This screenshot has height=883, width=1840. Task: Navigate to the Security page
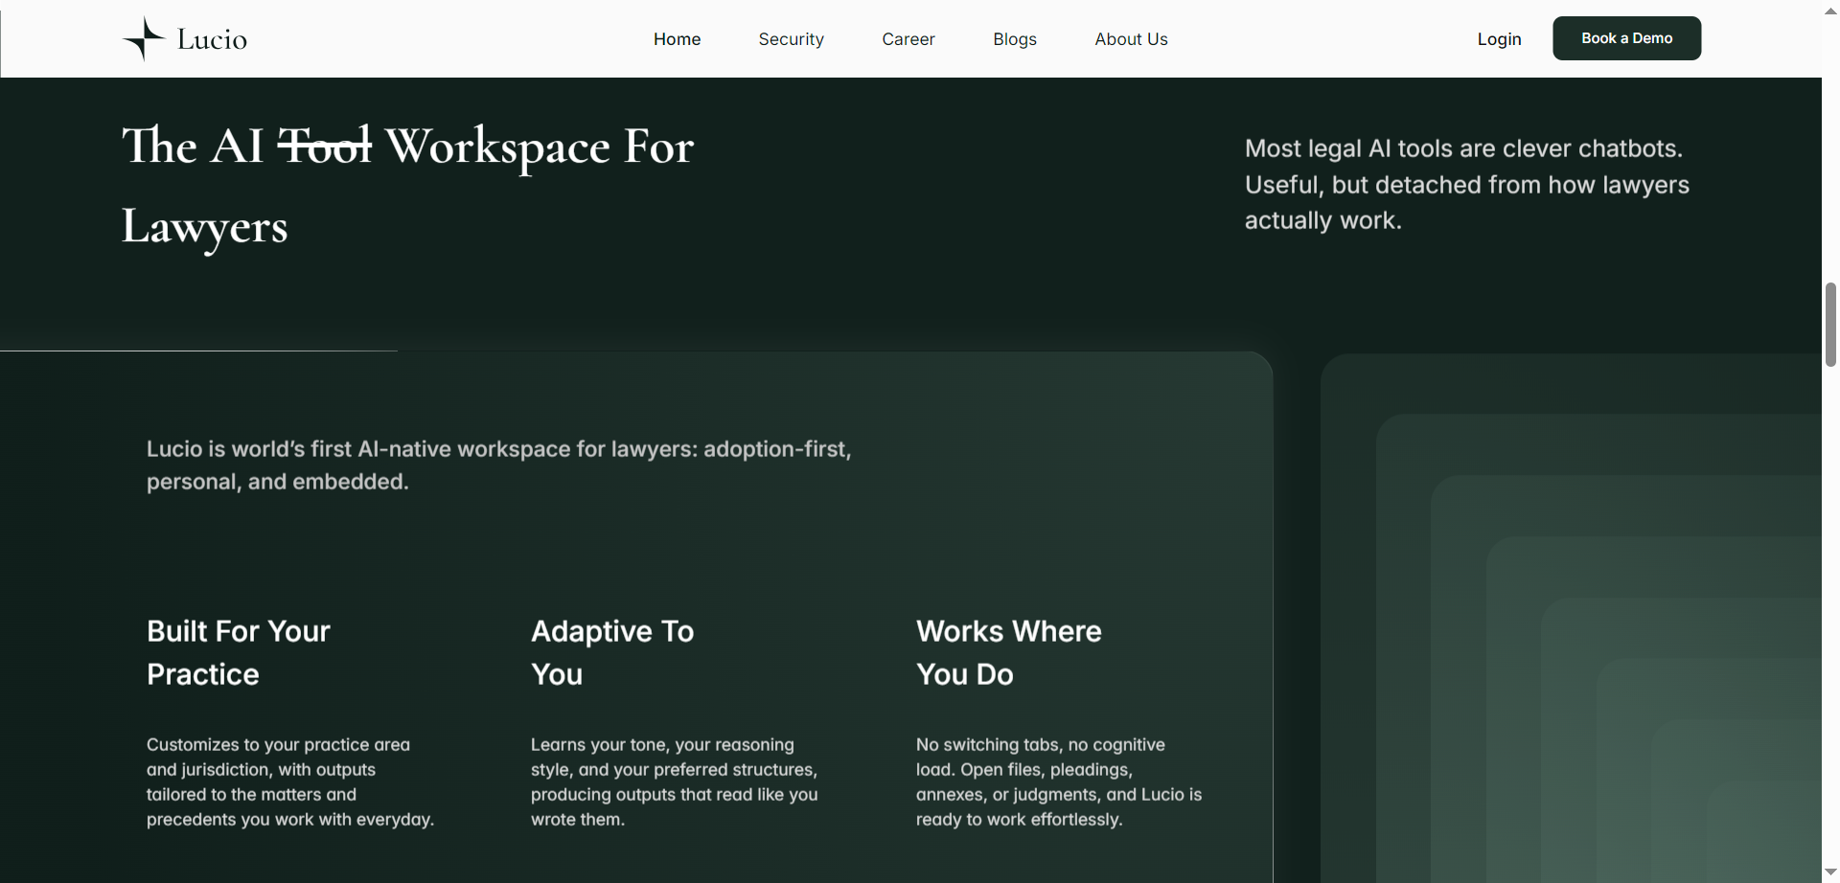click(x=791, y=38)
